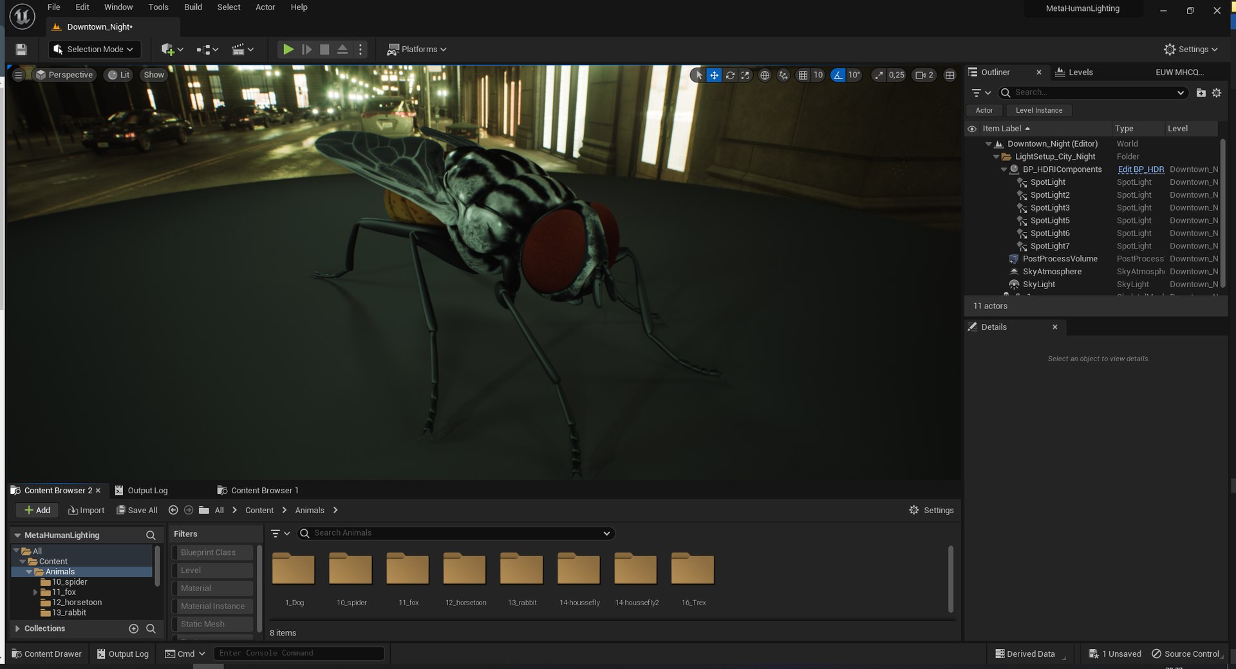The image size is (1236, 669).
Task: Open the Platforms dropdown
Action: click(x=417, y=50)
